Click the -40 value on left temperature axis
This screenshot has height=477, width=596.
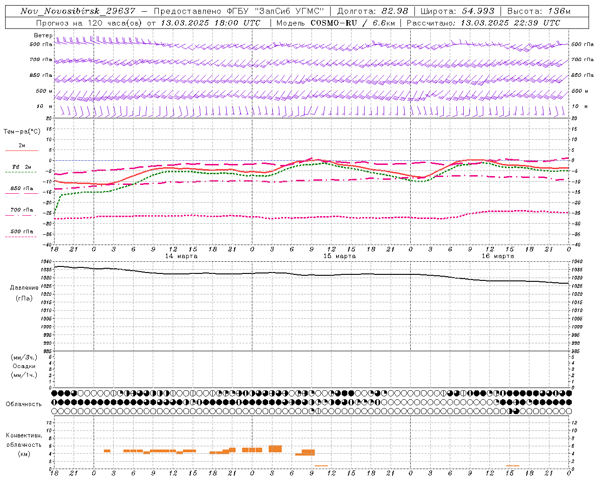pyautogui.click(x=47, y=245)
